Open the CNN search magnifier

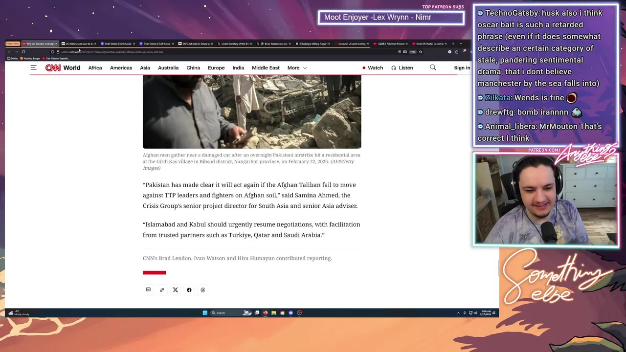433,67
